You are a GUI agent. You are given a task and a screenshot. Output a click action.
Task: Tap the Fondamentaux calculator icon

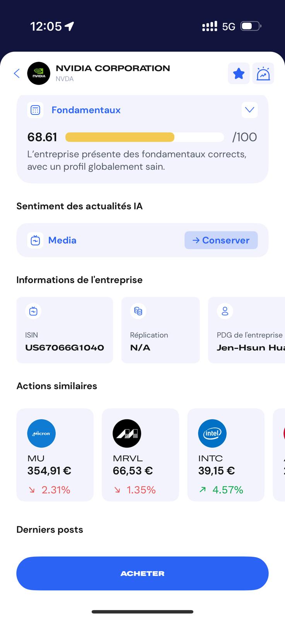pyautogui.click(x=35, y=110)
